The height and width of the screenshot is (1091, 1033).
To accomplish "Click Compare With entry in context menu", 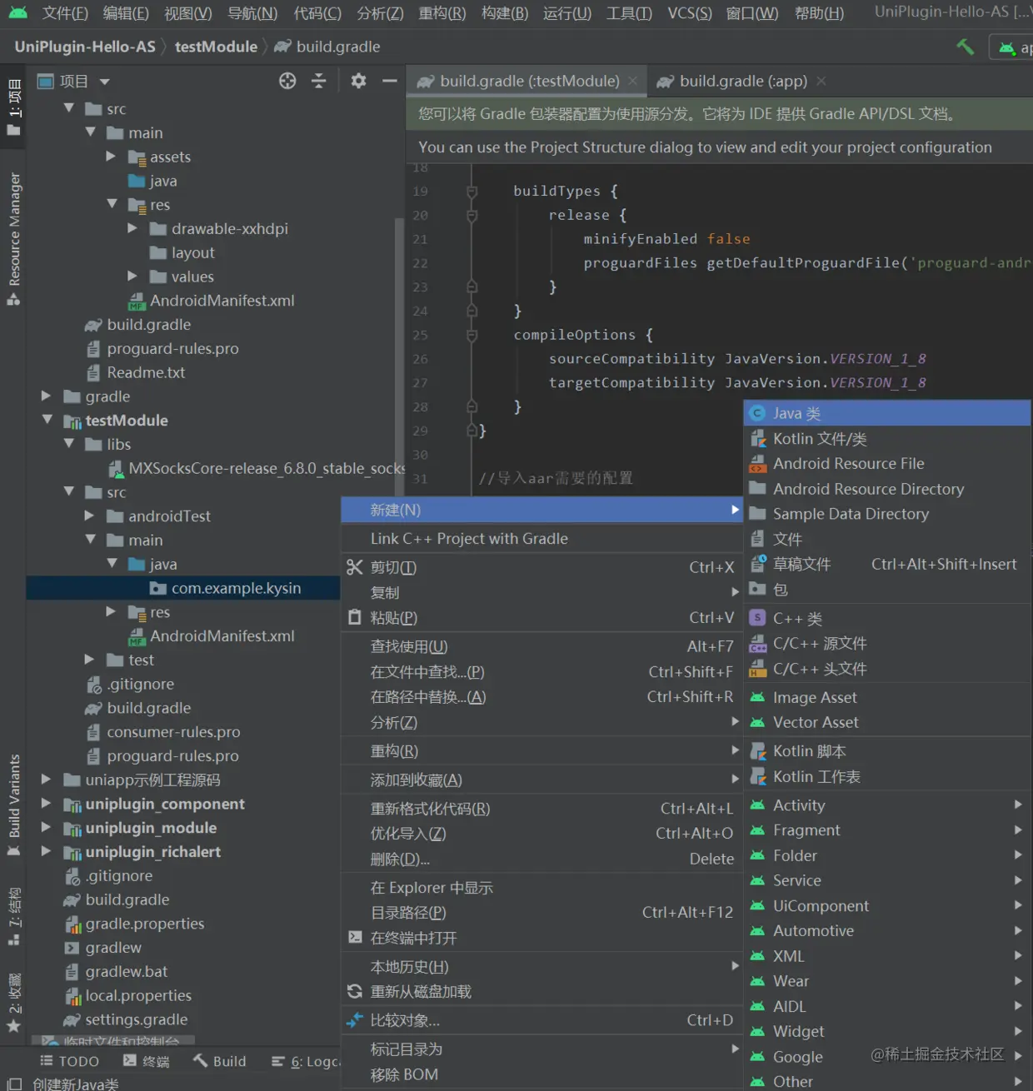I will (x=541, y=1020).
